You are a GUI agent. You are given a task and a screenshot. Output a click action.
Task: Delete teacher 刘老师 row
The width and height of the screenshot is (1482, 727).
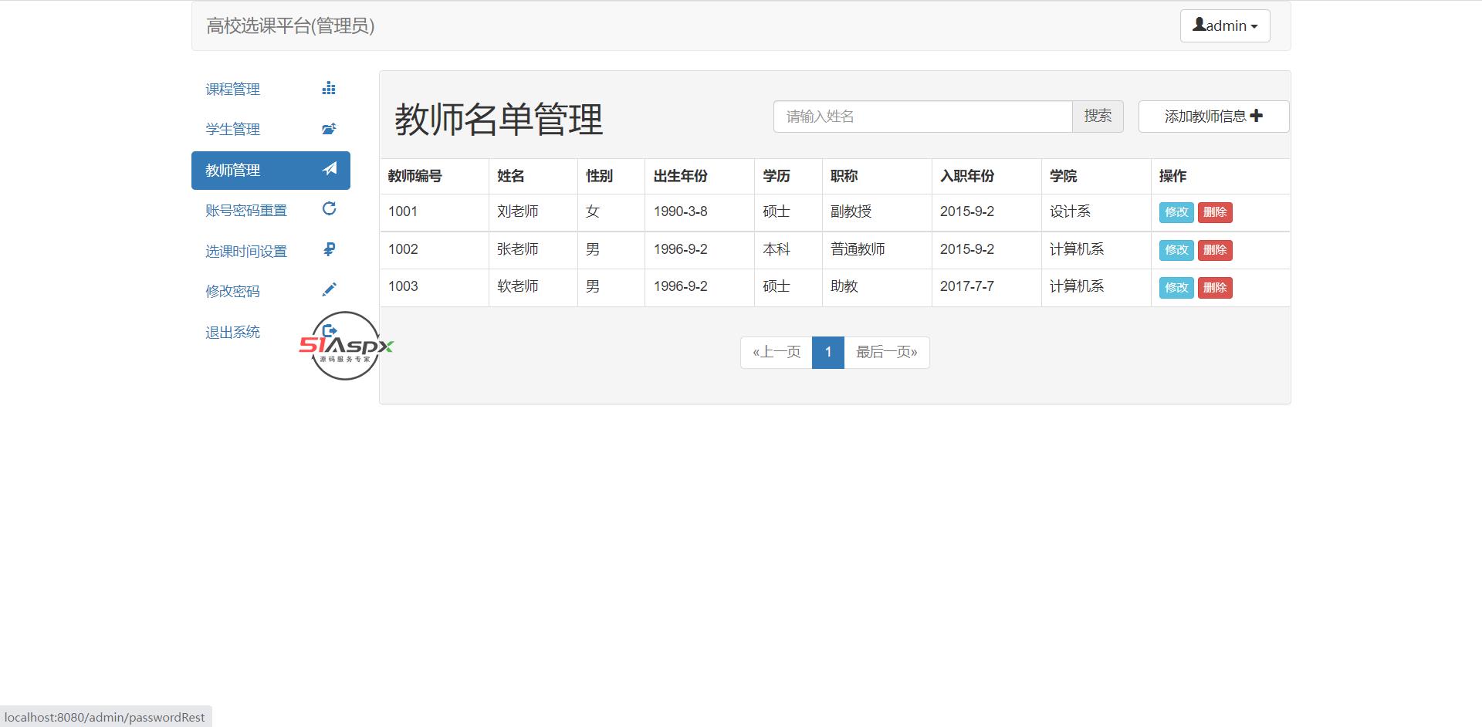1215,212
